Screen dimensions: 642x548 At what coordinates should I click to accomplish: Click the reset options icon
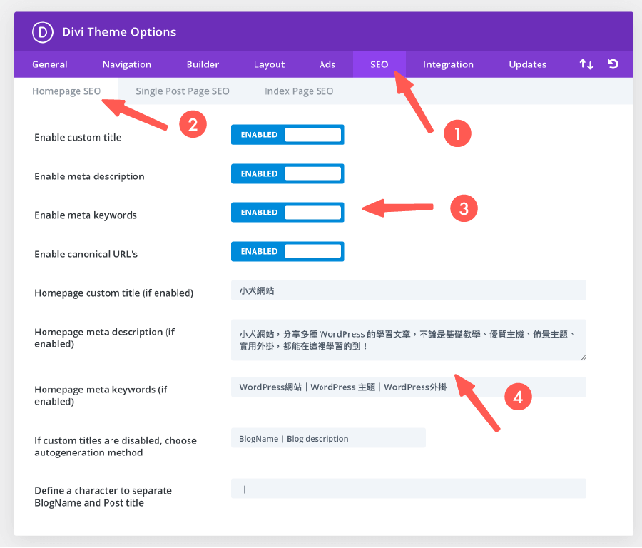coord(613,64)
